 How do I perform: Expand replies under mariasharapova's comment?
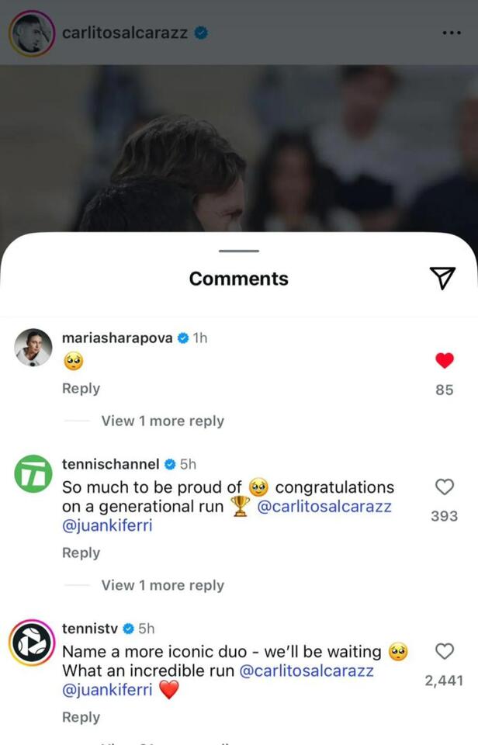pyautogui.click(x=162, y=421)
